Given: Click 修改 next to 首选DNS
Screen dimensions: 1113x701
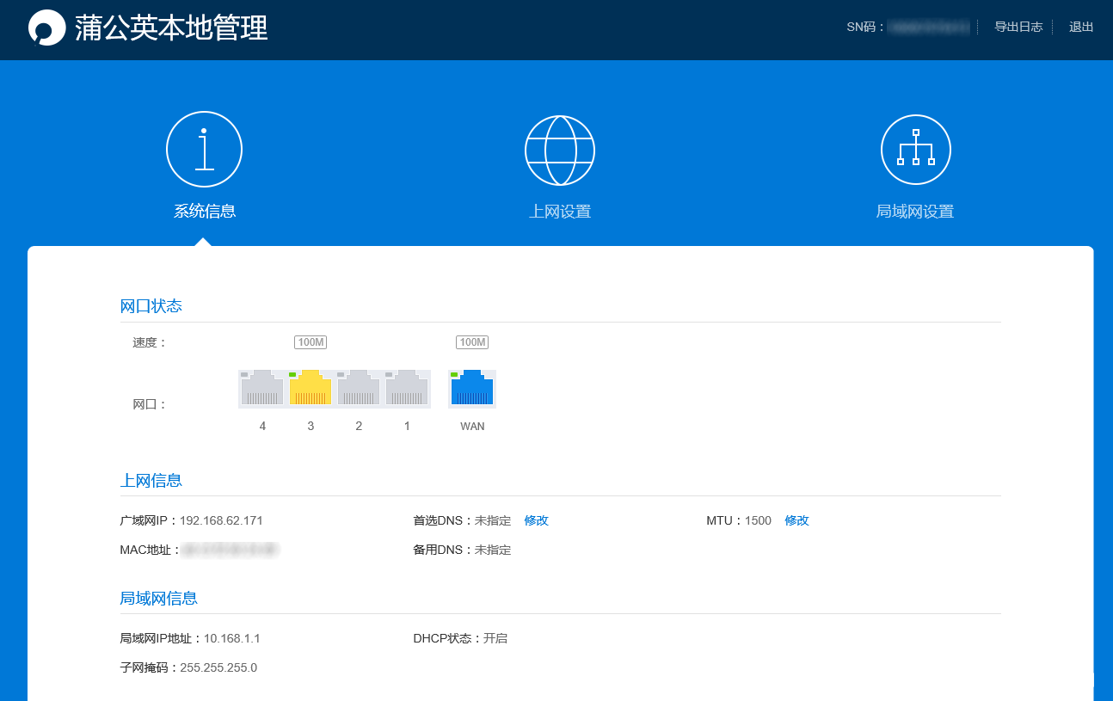Looking at the screenshot, I should pyautogui.click(x=537, y=520).
